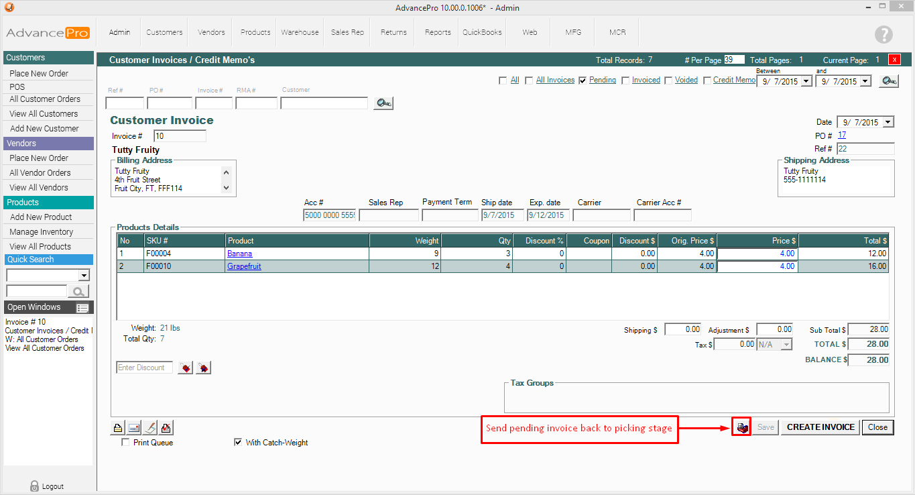
Task: Click the print invoice icon
Action: [x=117, y=427]
